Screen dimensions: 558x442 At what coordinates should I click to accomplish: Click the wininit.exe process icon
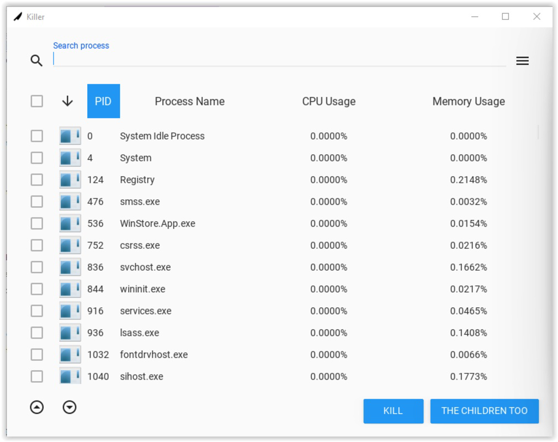(x=70, y=289)
